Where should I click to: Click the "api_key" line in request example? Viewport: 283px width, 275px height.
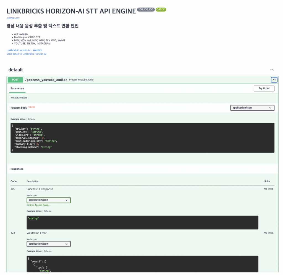28,129
